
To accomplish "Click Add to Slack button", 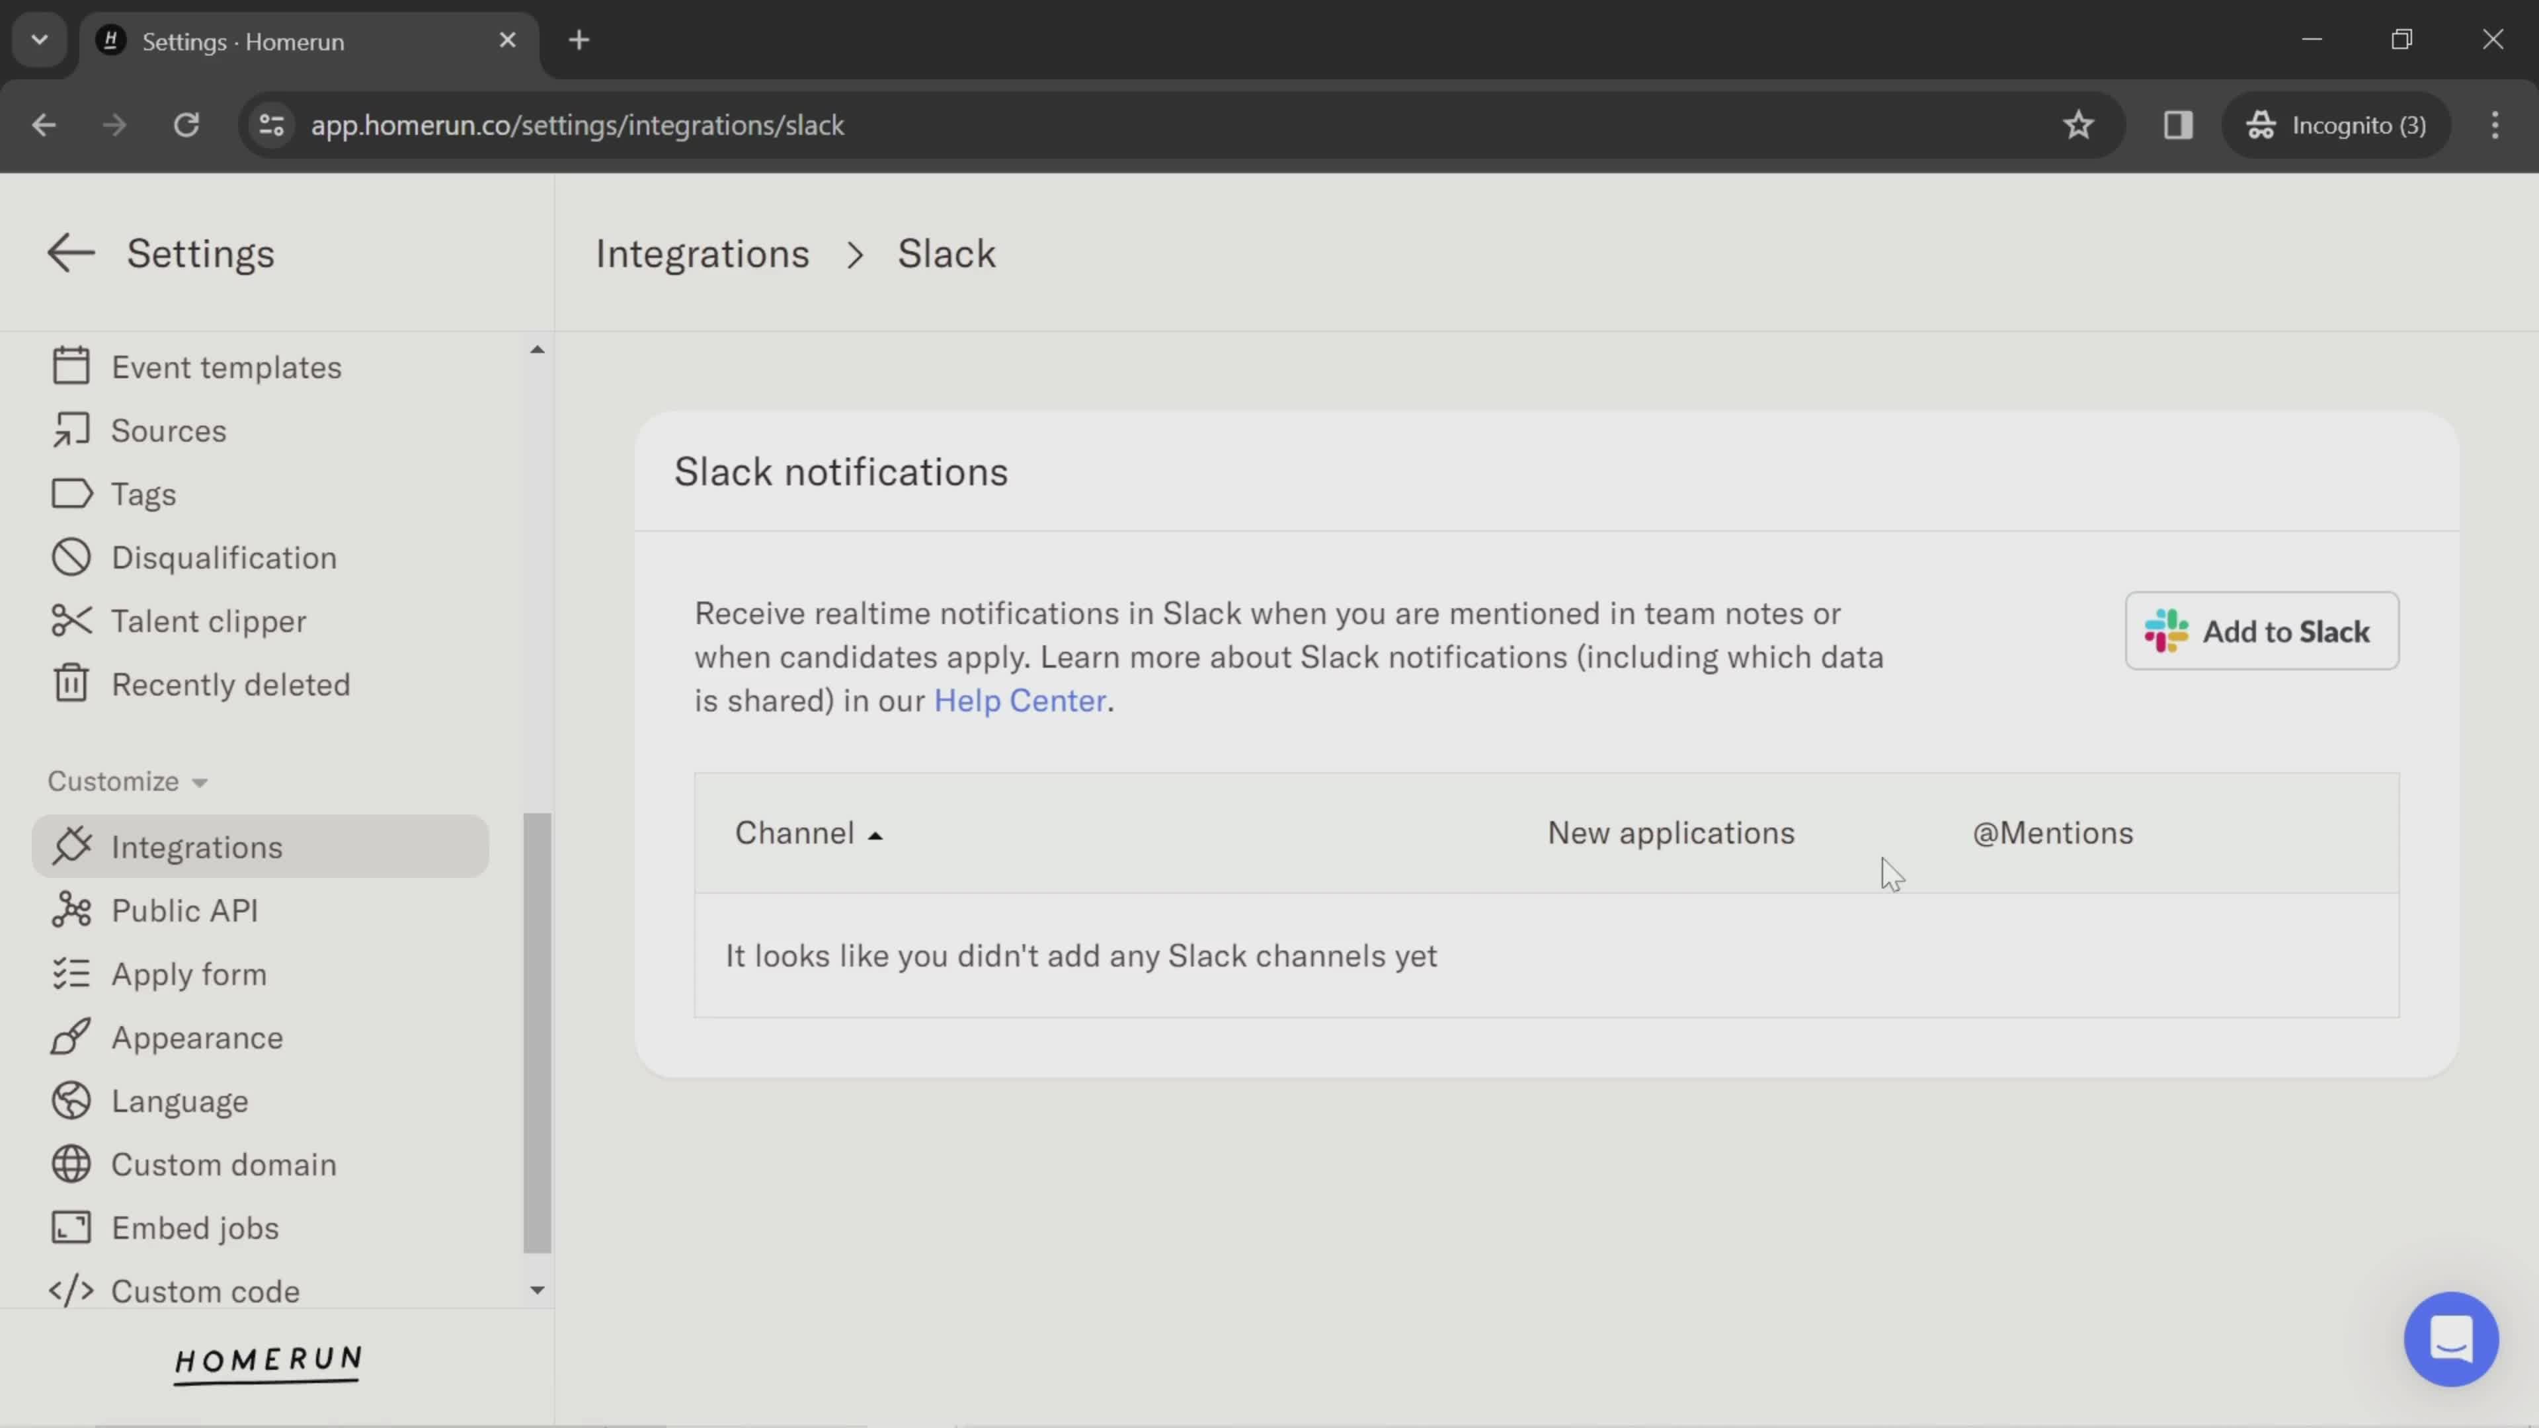I will pyautogui.click(x=2261, y=631).
